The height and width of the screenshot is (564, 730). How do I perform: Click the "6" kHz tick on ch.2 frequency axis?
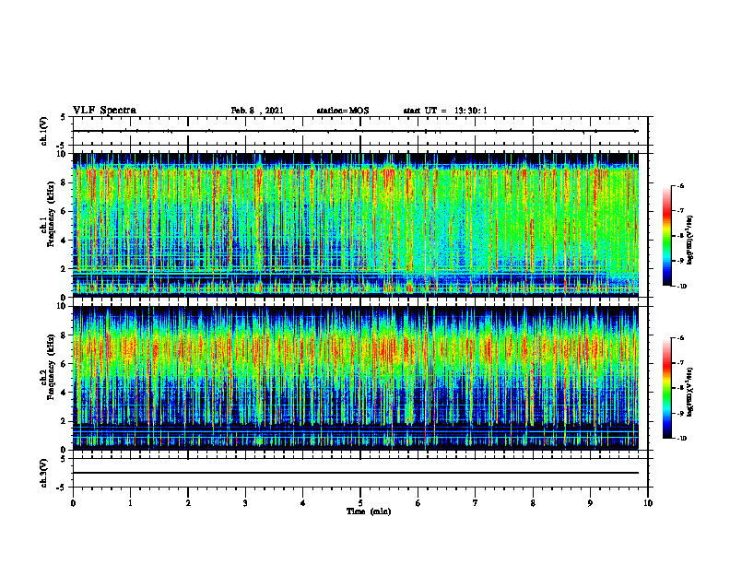click(x=65, y=364)
